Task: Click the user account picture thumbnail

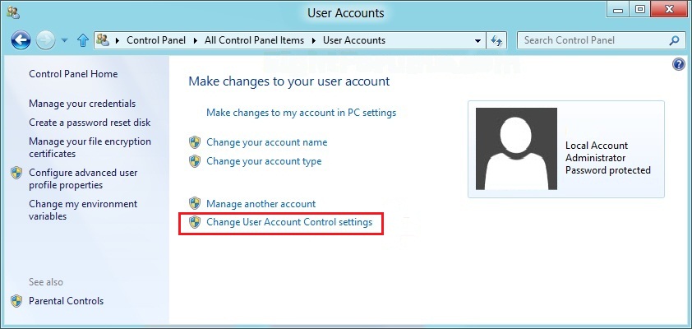Action: coord(516,149)
